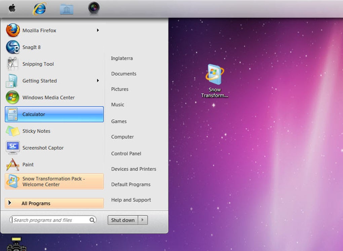
Task: Select the Snow Transform desktop shortcut
Action: pyautogui.click(x=215, y=81)
